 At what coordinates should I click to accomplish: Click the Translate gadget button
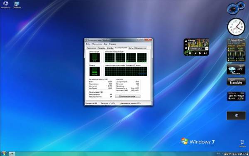[236, 82]
